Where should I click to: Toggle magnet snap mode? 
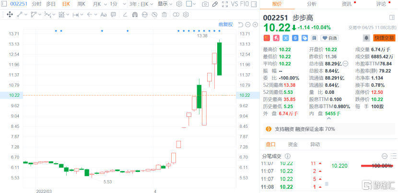(x=135, y=14)
